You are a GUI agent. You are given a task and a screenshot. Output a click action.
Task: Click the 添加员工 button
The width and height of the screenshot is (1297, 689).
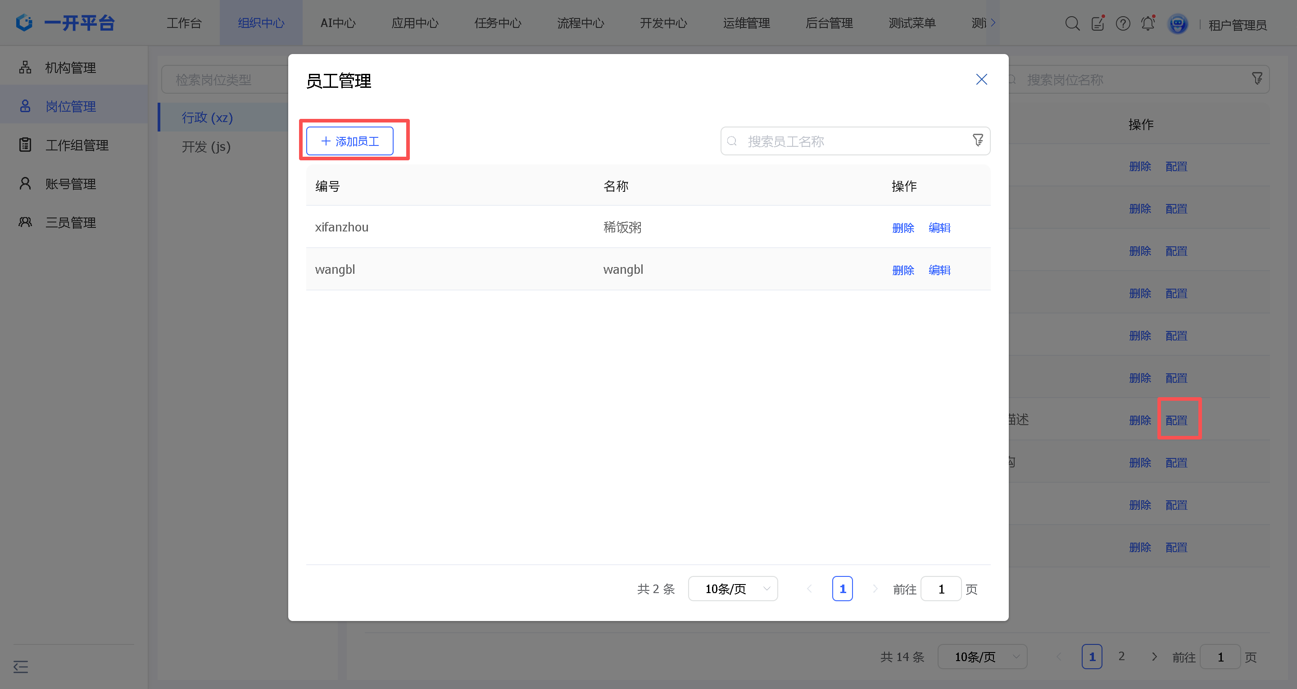tap(350, 141)
